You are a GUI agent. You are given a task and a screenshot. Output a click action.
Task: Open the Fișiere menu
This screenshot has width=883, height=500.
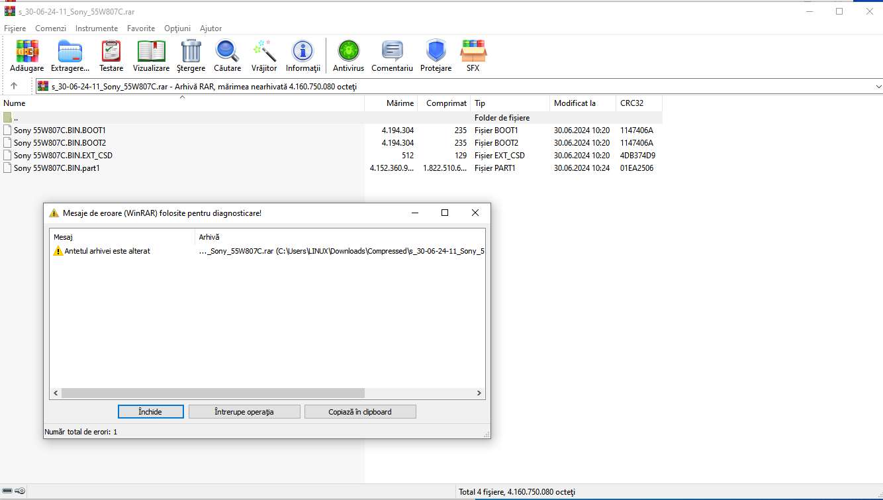15,28
